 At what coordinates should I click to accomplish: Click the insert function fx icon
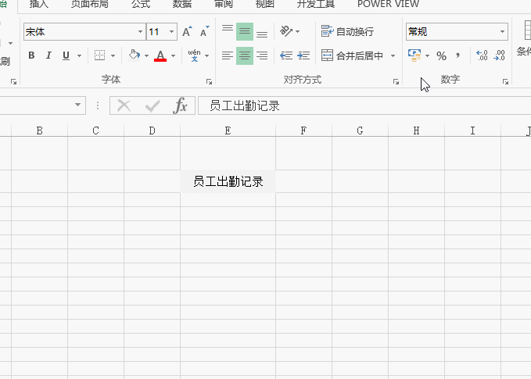coord(181,106)
